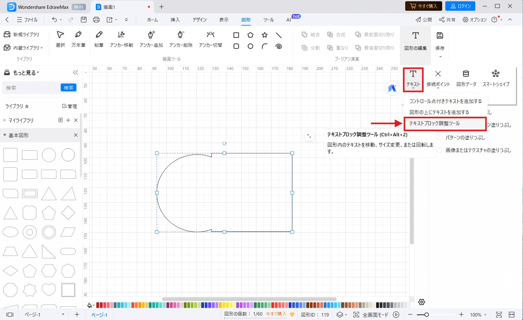Choose the 万年筆 pen tool
523x320 pixels.
tap(78, 39)
